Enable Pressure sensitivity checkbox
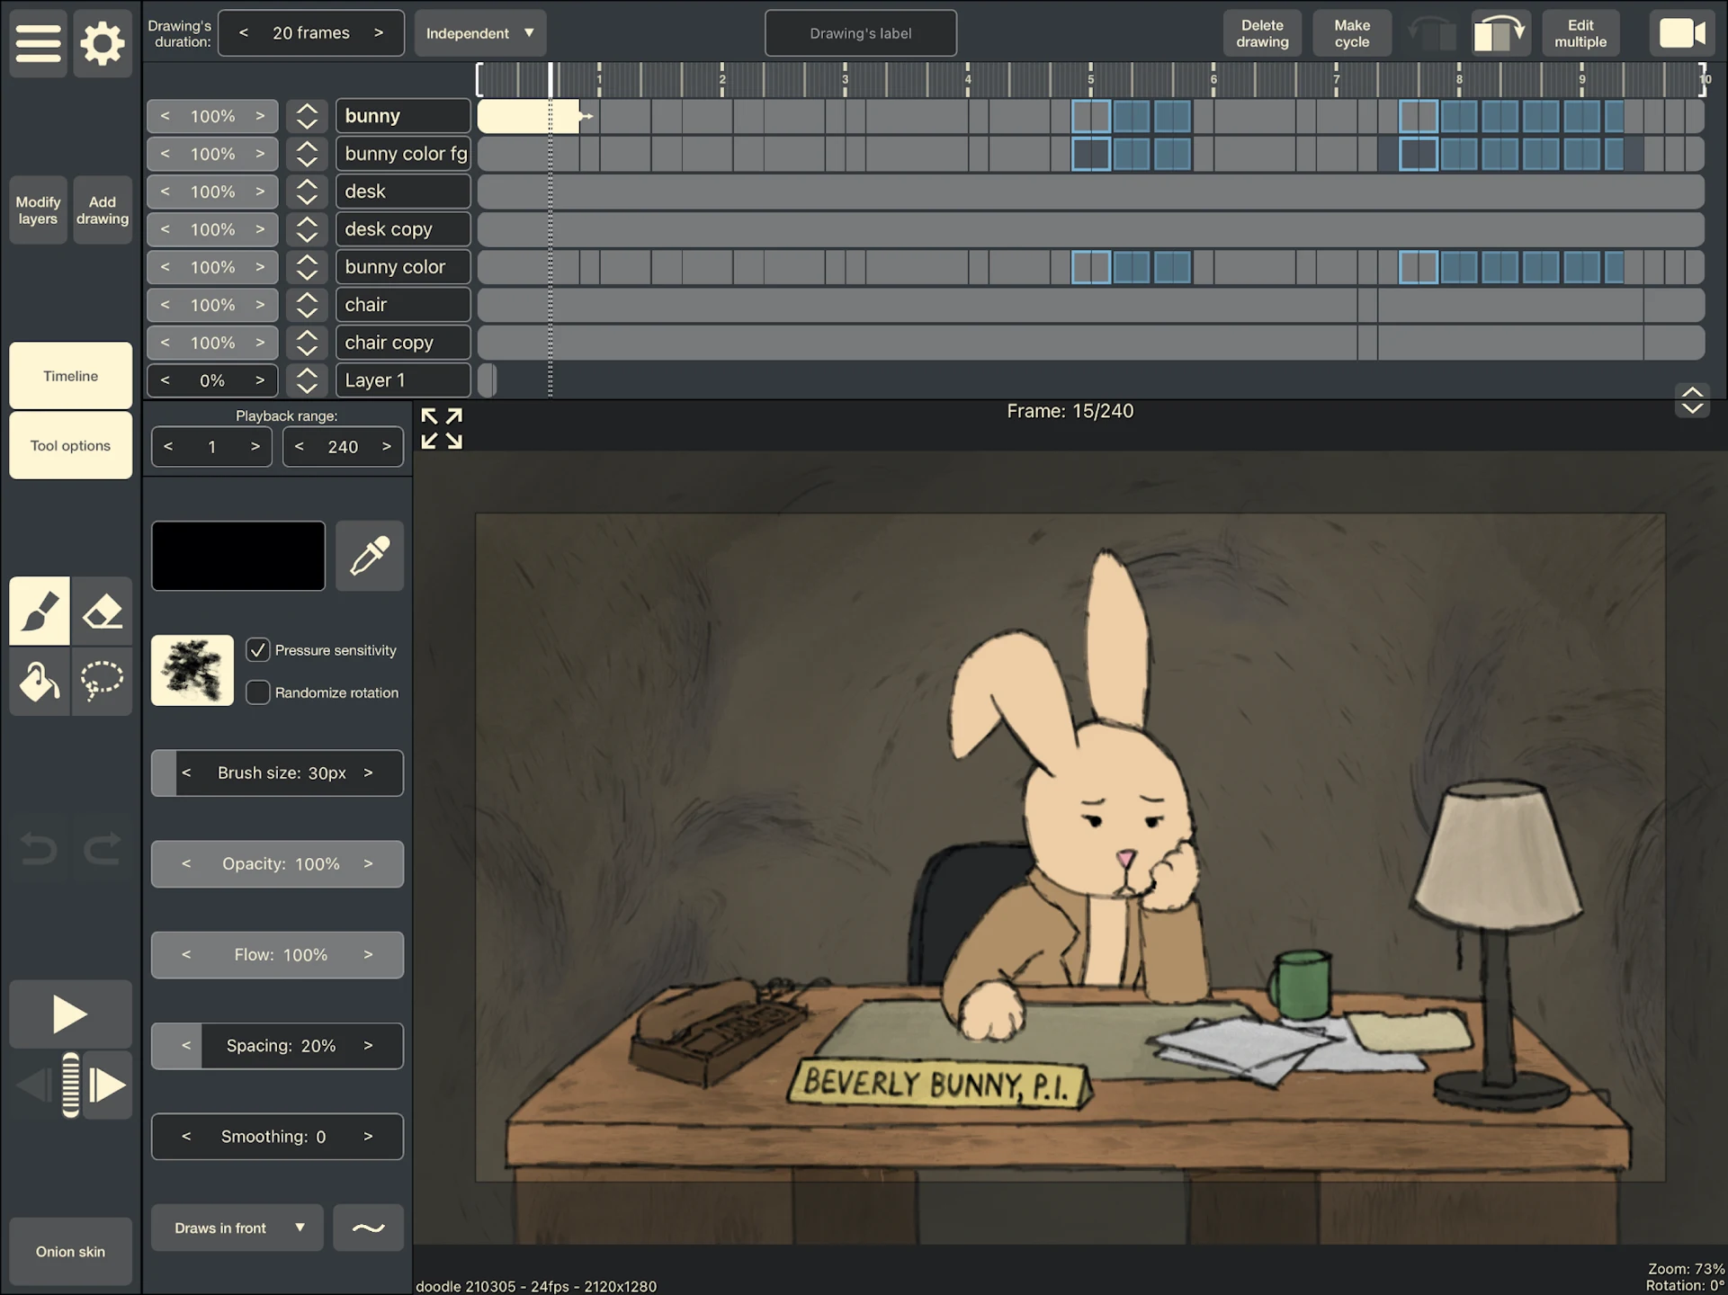The width and height of the screenshot is (1728, 1295). (x=261, y=650)
